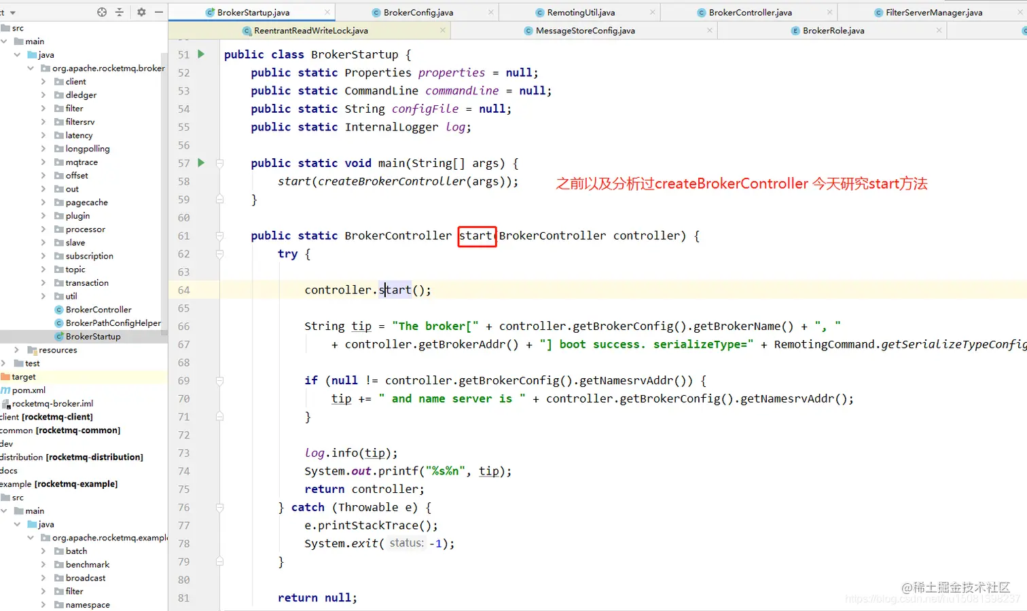The height and width of the screenshot is (611, 1027).
Task: Run main method via gutter arrow on line 57
Action: pos(201,163)
